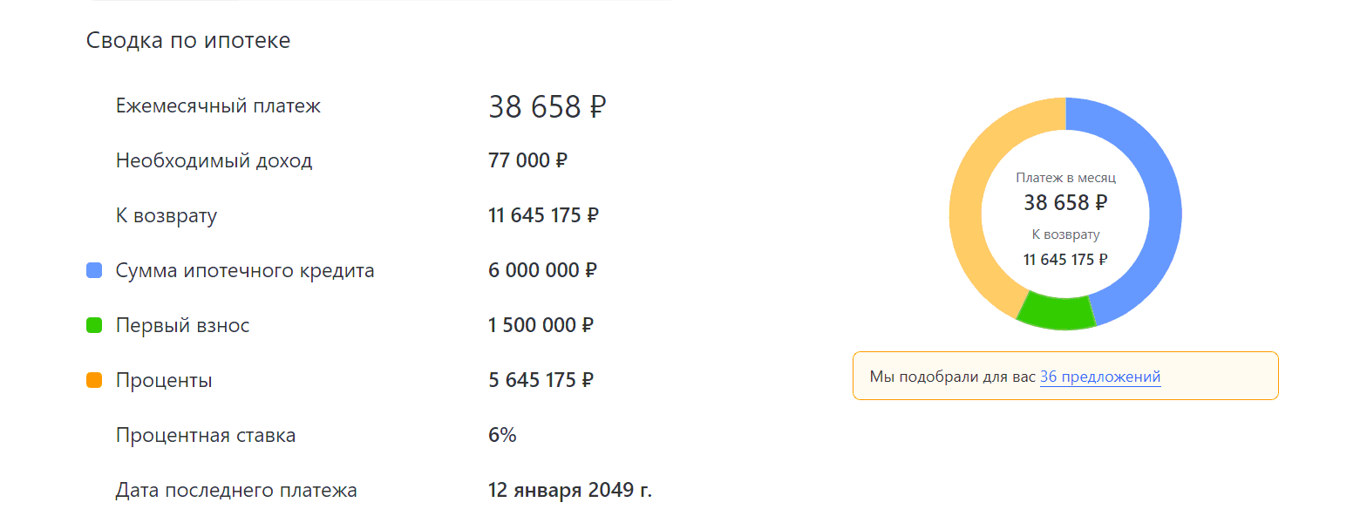The width and height of the screenshot is (1367, 523).
Task: Click the Проценты label
Action: (164, 380)
